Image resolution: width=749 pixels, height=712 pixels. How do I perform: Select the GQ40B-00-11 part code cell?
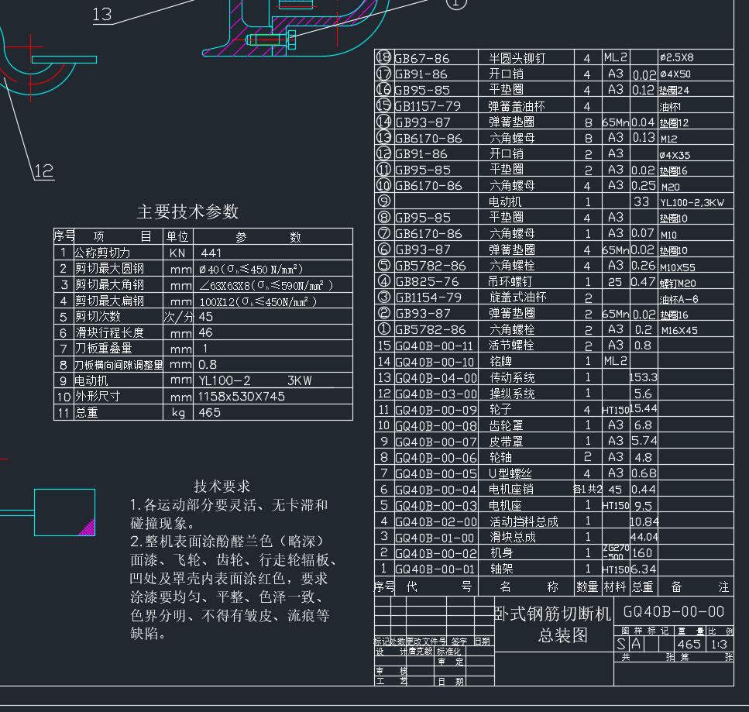[x=434, y=346]
